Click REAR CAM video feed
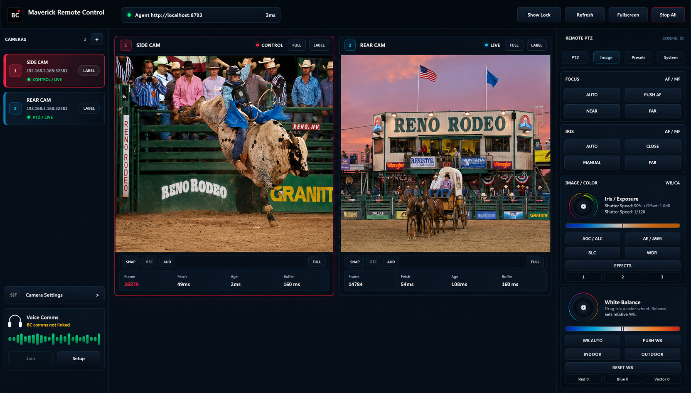Screen dimensions: 691x393 tap(445, 154)
